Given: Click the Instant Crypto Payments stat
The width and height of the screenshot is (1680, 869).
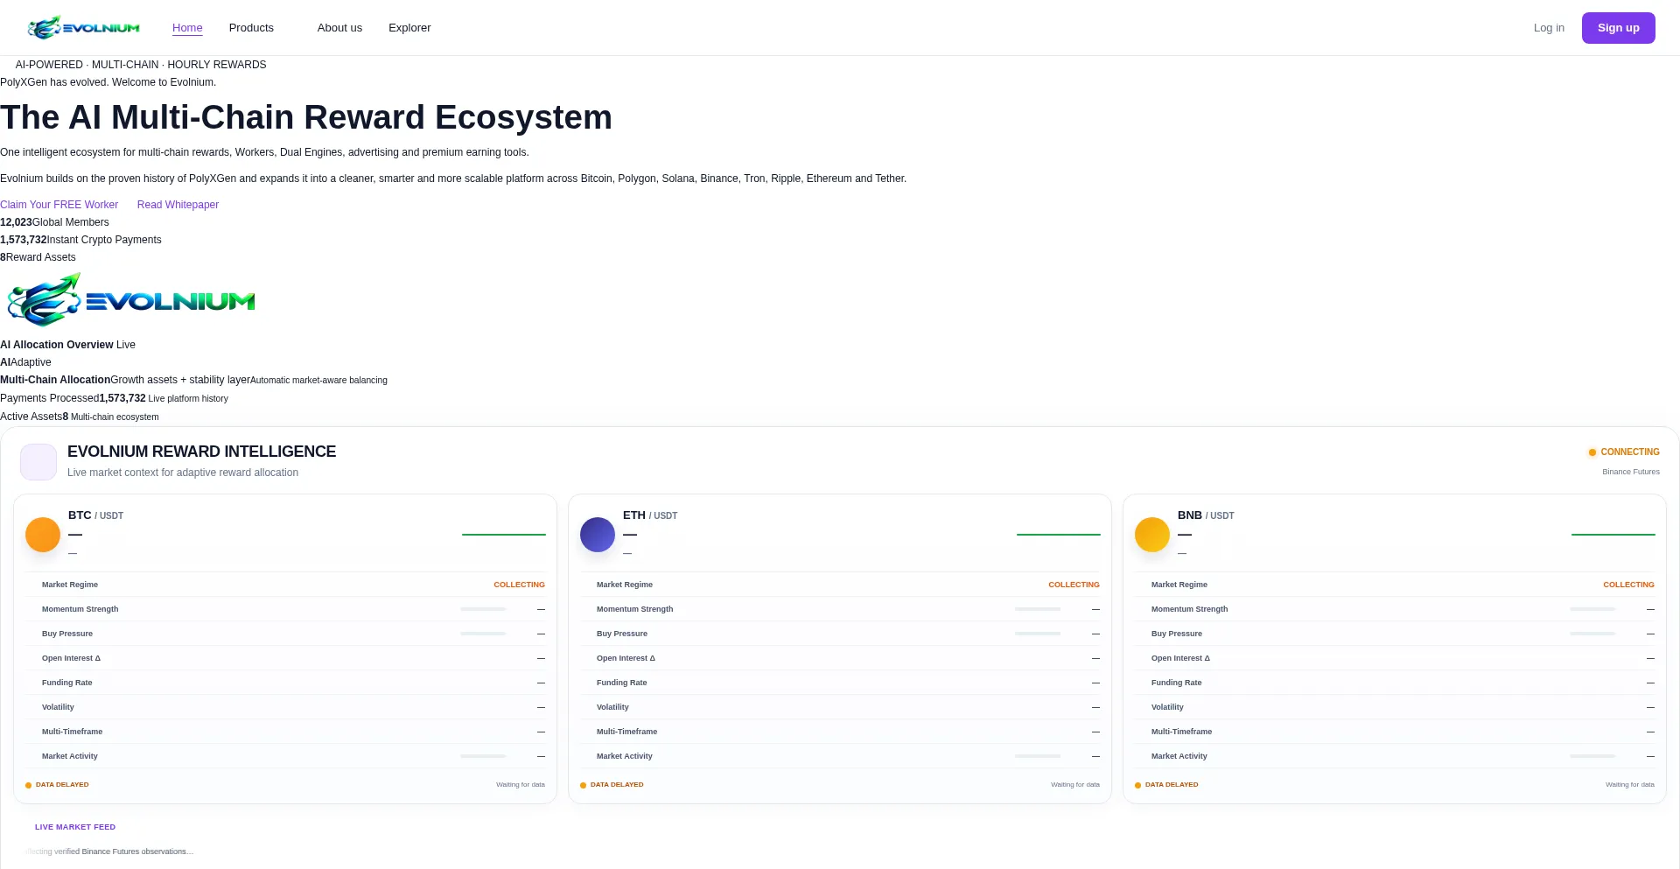Looking at the screenshot, I should click(x=80, y=240).
